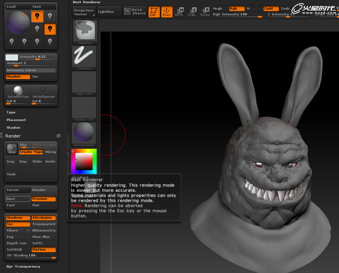Enable Depth Cue option

pyautogui.click(x=18, y=243)
